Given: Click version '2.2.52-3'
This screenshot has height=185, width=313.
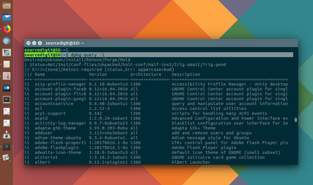Looking at the screenshot, I should click(99, 108).
